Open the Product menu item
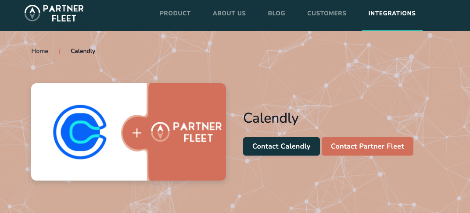Screen dimensions: 470x213 click(175, 13)
